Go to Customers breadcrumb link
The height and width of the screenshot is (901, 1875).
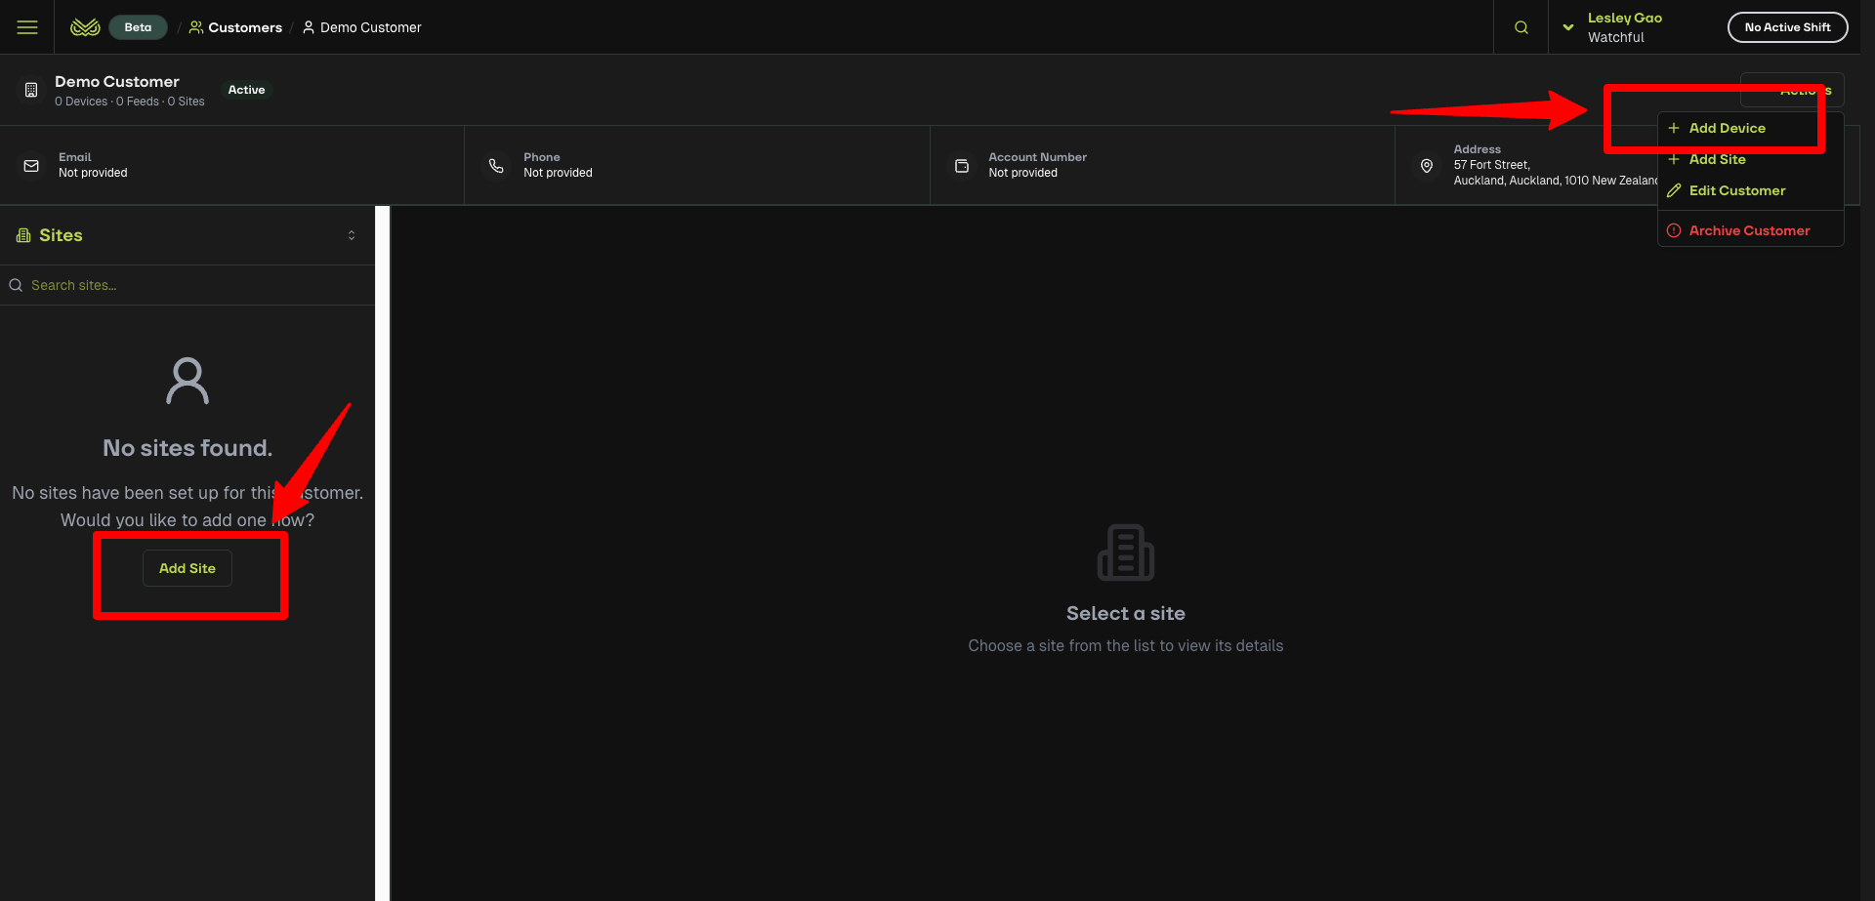point(244,27)
